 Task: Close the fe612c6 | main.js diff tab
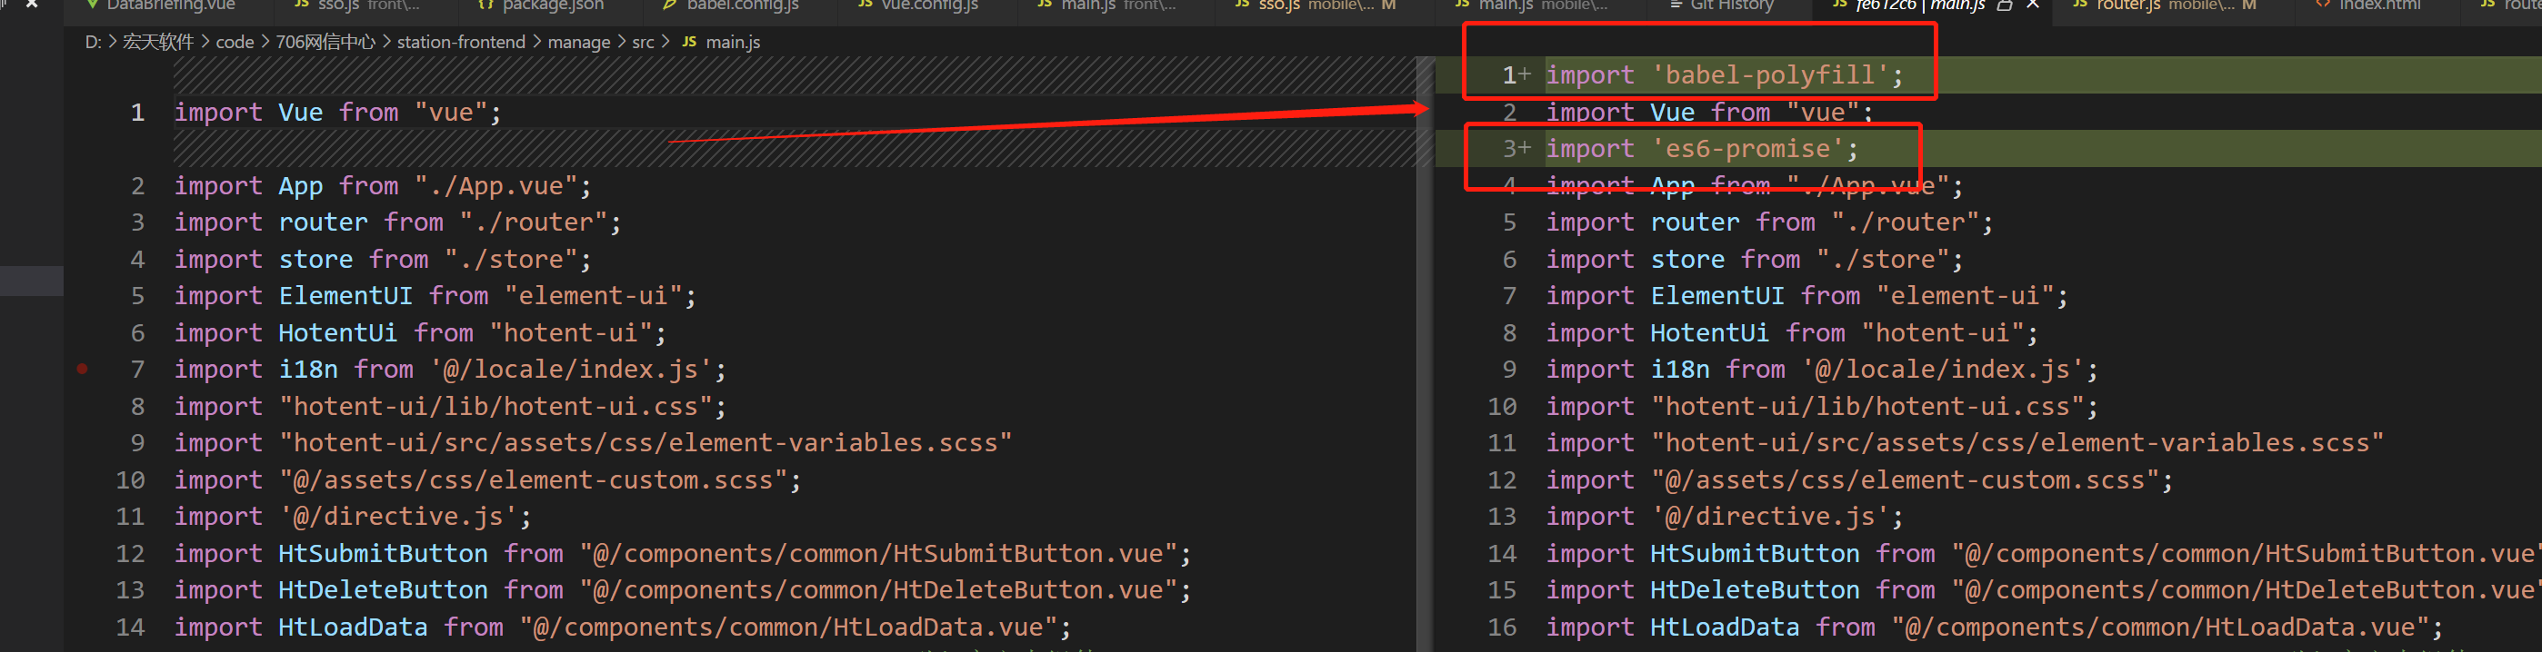click(x=2033, y=6)
